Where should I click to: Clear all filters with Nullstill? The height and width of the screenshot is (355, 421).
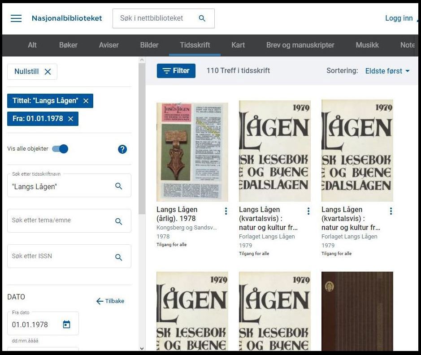click(x=32, y=71)
